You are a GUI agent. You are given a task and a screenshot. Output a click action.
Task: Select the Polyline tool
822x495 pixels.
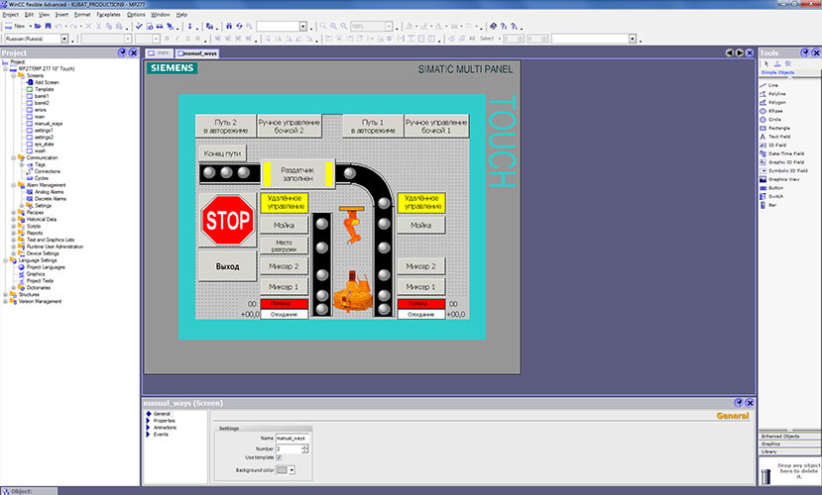pyautogui.click(x=772, y=94)
